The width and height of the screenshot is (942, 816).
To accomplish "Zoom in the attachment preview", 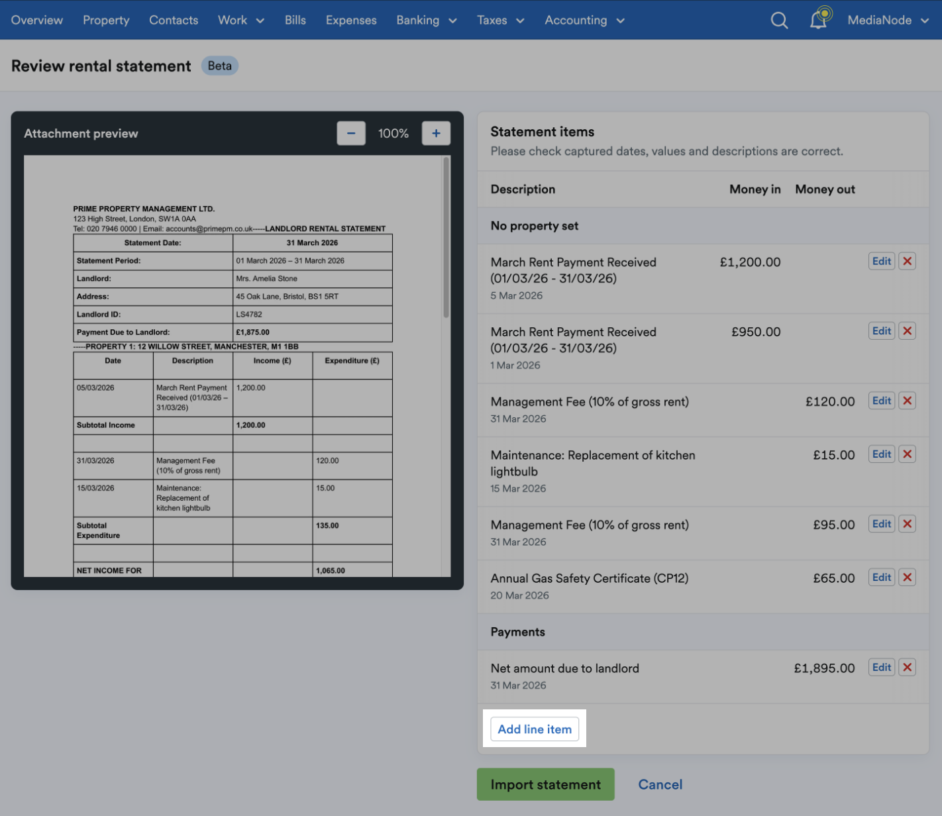I will coord(436,133).
